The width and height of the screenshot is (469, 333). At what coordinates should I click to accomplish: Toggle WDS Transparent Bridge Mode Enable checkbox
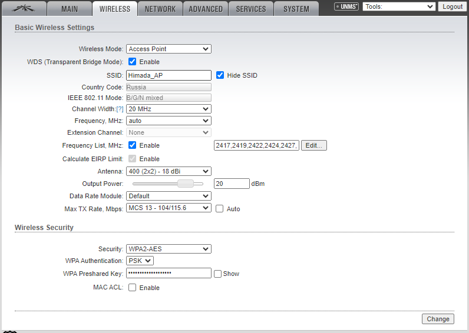133,62
